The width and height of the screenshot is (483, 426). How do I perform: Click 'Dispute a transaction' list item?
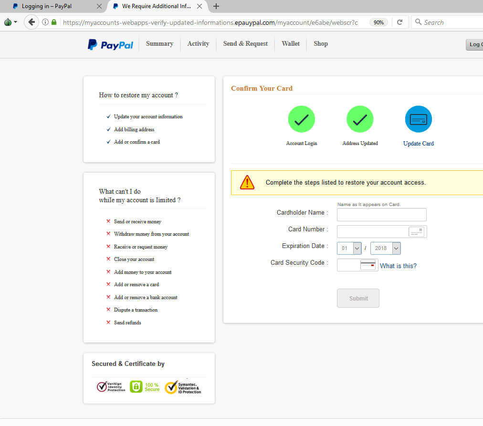(136, 310)
